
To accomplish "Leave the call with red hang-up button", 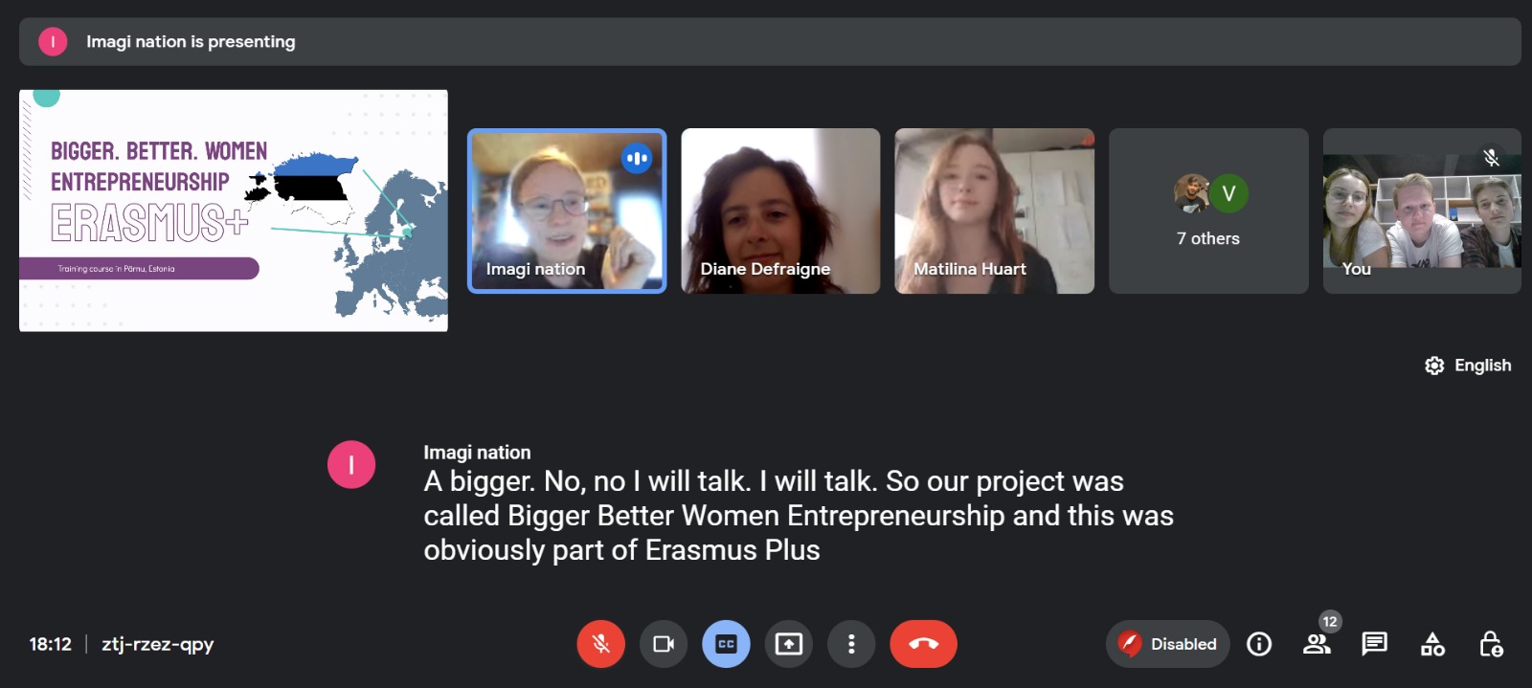I will pyautogui.click(x=923, y=644).
